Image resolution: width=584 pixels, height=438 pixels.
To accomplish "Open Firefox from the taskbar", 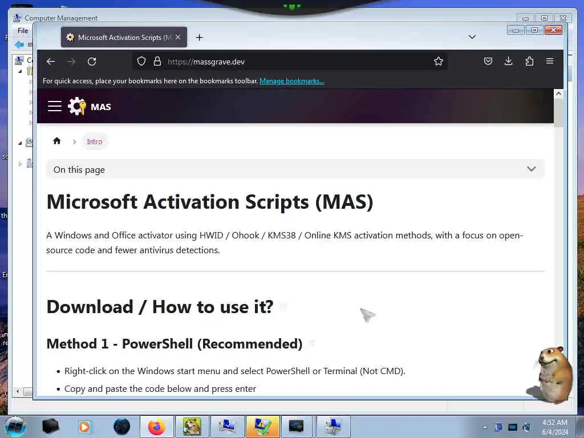I will [156, 427].
